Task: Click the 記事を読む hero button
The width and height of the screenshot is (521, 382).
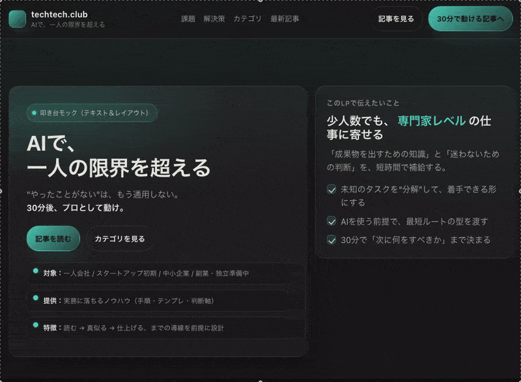Action: coord(53,239)
